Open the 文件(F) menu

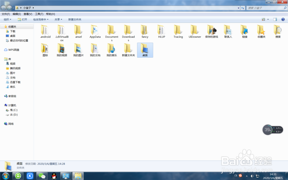click(6, 14)
